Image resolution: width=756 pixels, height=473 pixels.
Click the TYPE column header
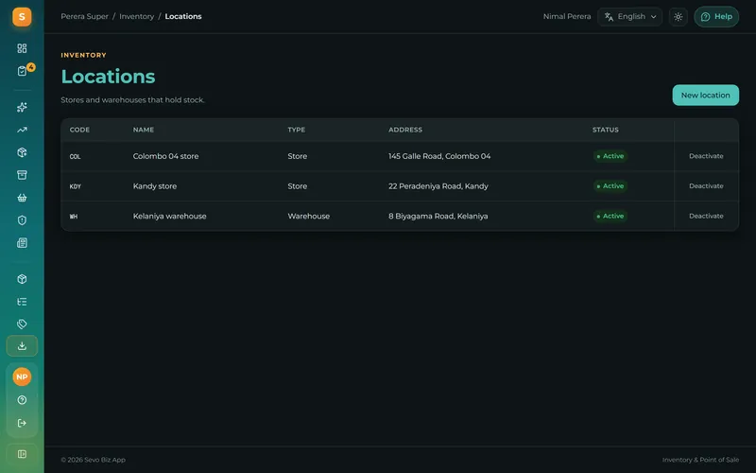(x=296, y=130)
